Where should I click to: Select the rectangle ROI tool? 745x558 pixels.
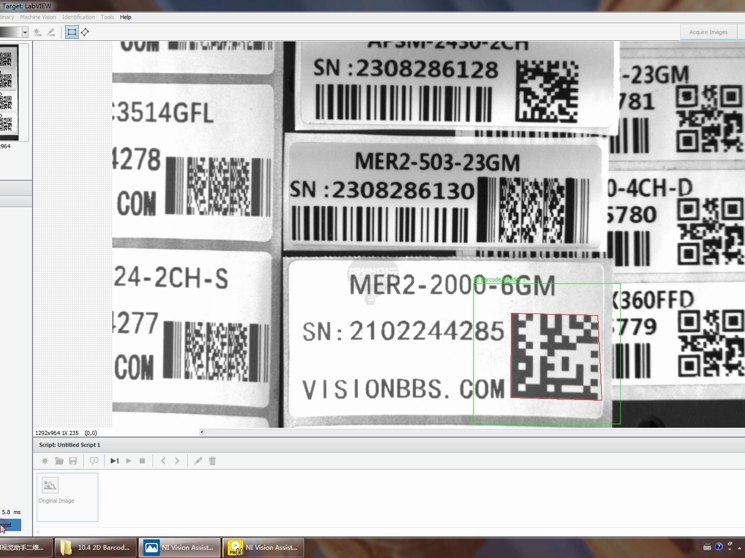[72, 32]
